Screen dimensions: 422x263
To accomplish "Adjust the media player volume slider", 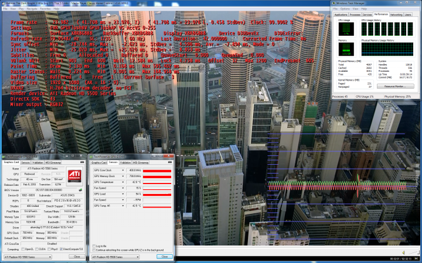I will (x=413, y=252).
